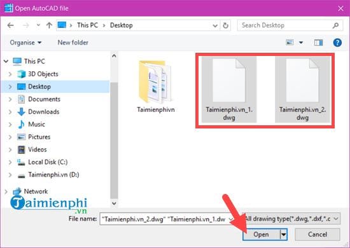Open the Organise menu
The height and width of the screenshot is (248, 350).
25,43
